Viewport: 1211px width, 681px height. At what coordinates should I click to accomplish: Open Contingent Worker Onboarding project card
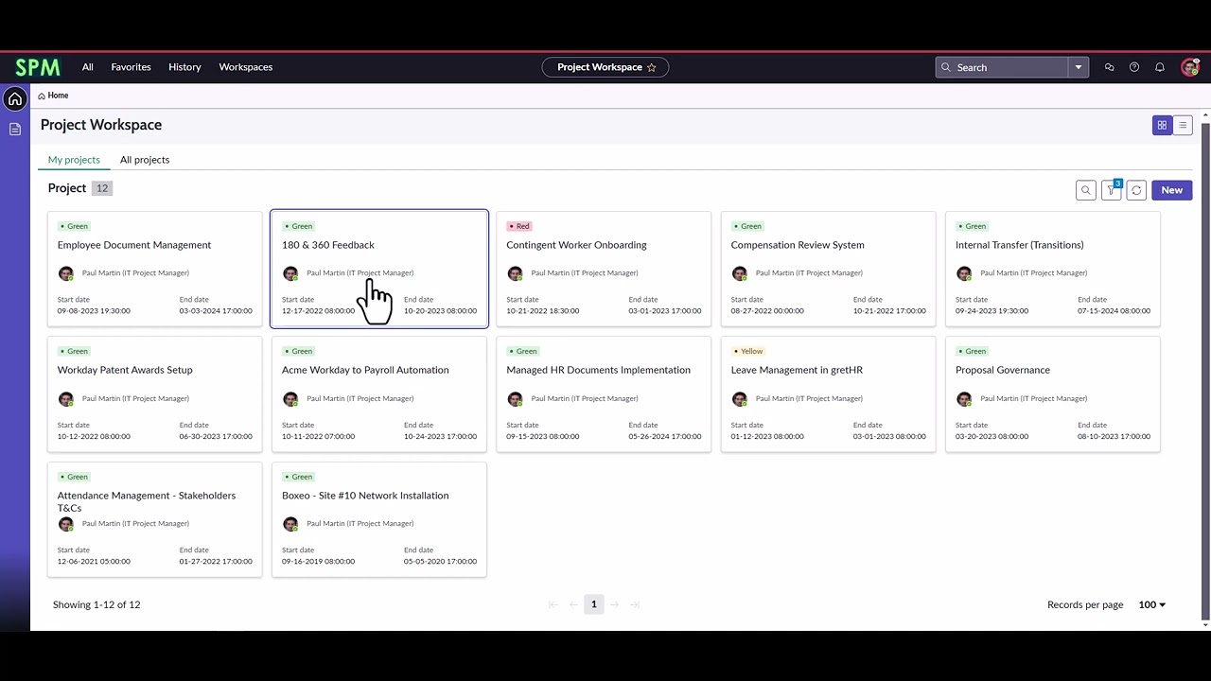tap(576, 245)
